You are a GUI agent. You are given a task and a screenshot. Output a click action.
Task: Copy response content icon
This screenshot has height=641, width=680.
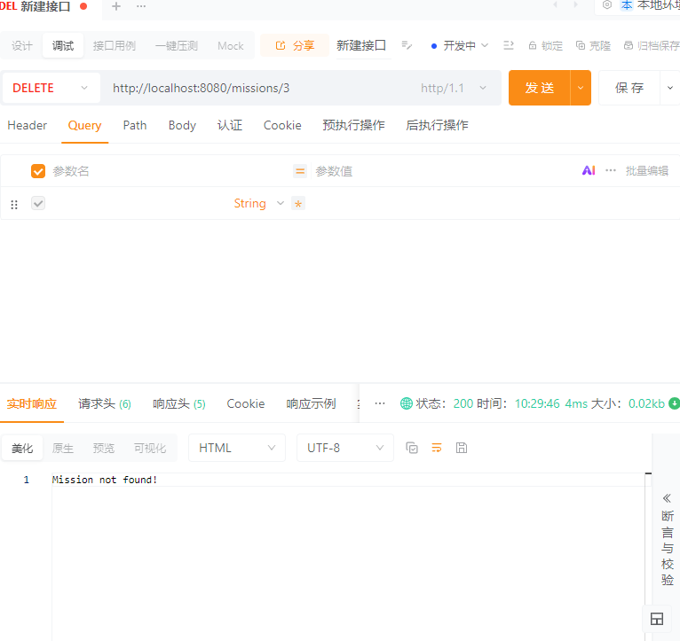click(x=412, y=448)
